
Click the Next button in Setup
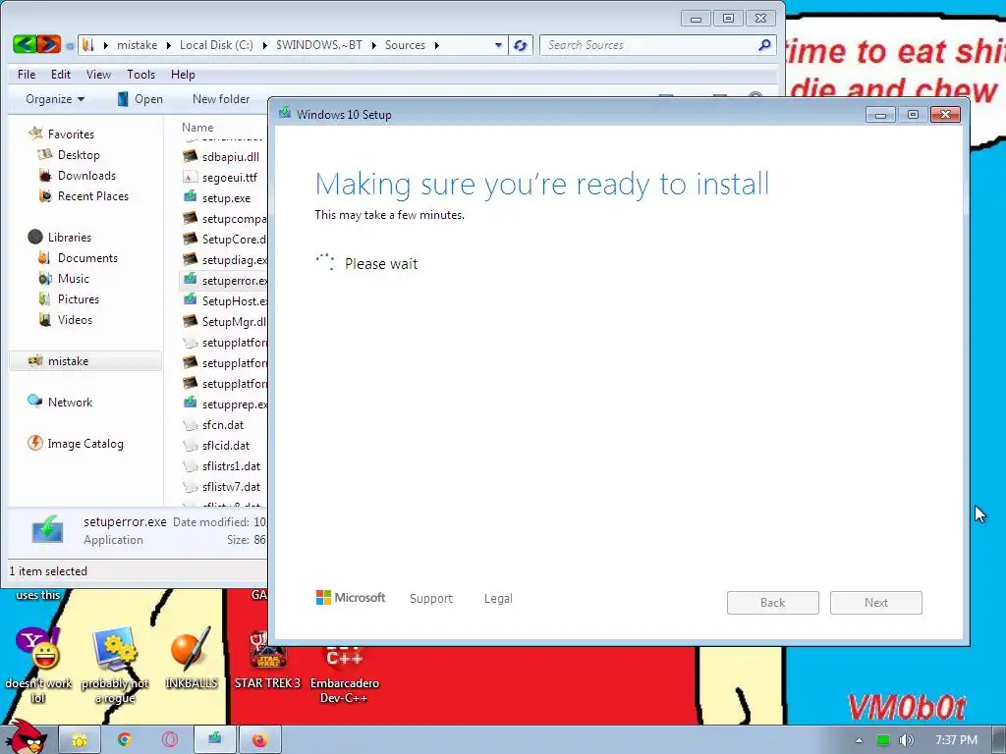tap(875, 603)
